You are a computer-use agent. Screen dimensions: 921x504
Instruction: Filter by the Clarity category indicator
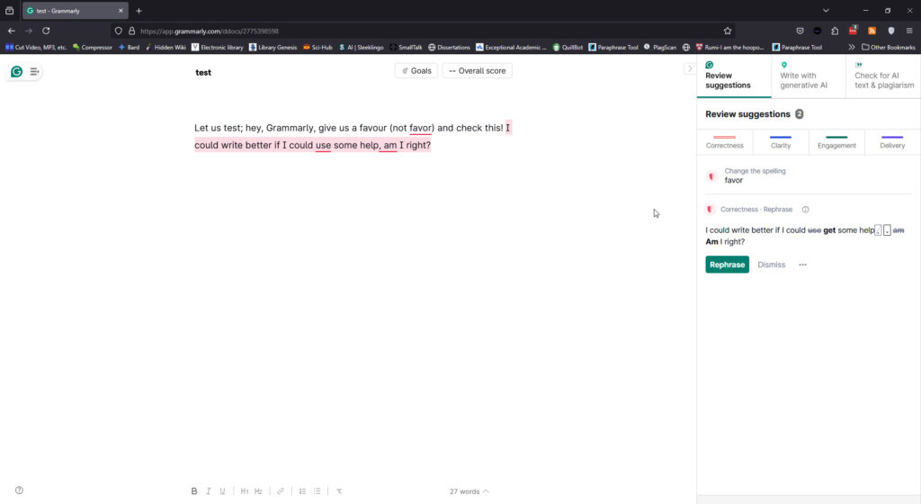tap(781, 143)
